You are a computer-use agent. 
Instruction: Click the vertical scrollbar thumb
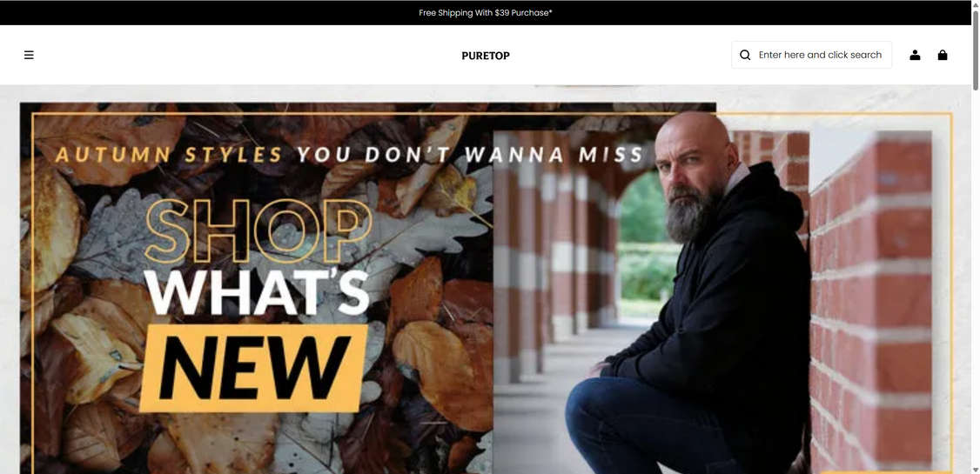point(975,50)
